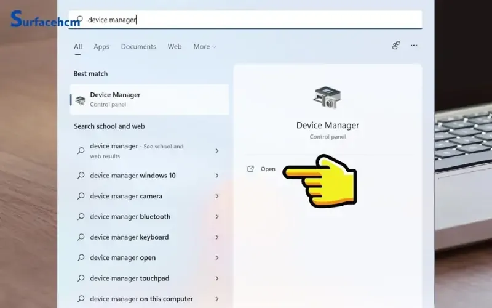Screen dimensions: 492x308
Task: Click search icon beside "device manager camera"
Action: tap(81, 196)
